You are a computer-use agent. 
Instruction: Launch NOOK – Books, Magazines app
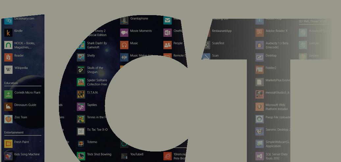tap(8, 45)
